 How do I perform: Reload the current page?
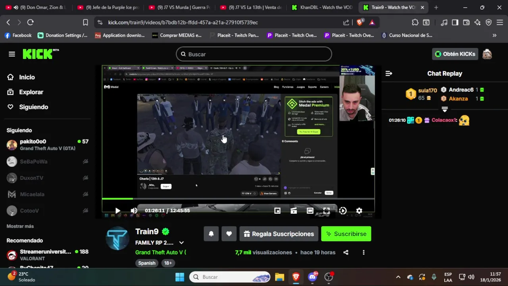30,22
